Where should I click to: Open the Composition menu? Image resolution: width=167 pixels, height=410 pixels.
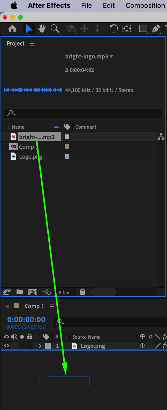[x=145, y=5]
